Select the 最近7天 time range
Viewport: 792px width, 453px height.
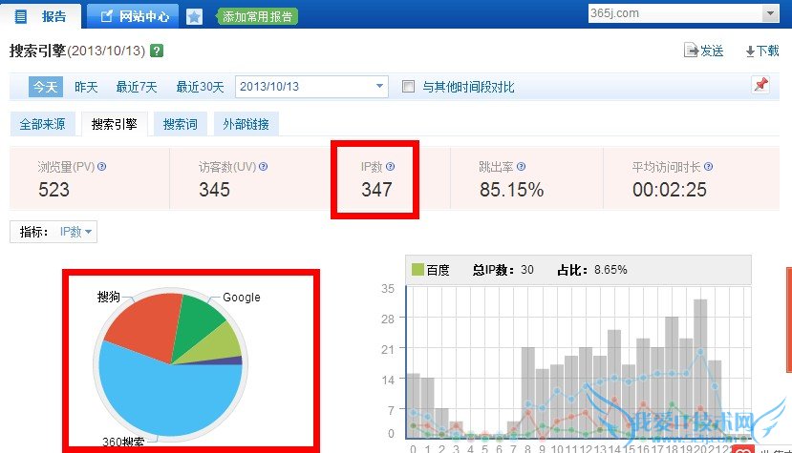pos(136,87)
